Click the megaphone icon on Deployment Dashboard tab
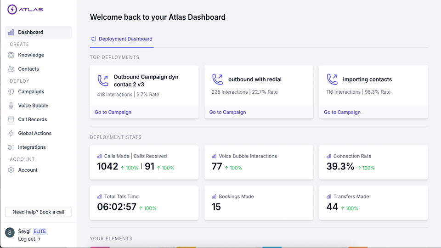Screen dimensions: 441x248 (93, 39)
